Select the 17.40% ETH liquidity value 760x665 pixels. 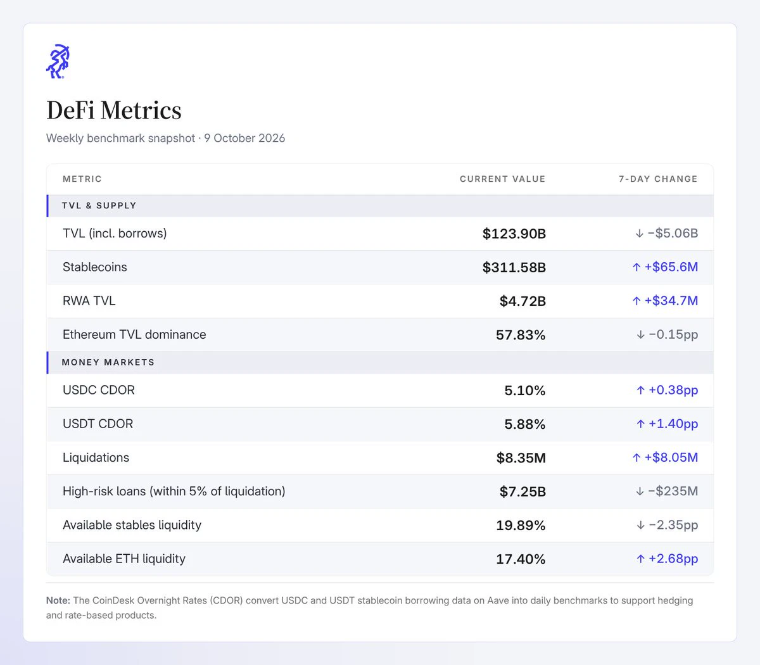click(521, 559)
